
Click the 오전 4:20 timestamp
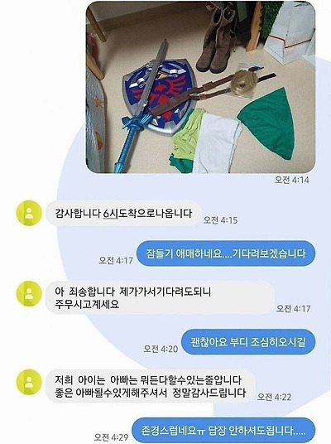tap(161, 349)
